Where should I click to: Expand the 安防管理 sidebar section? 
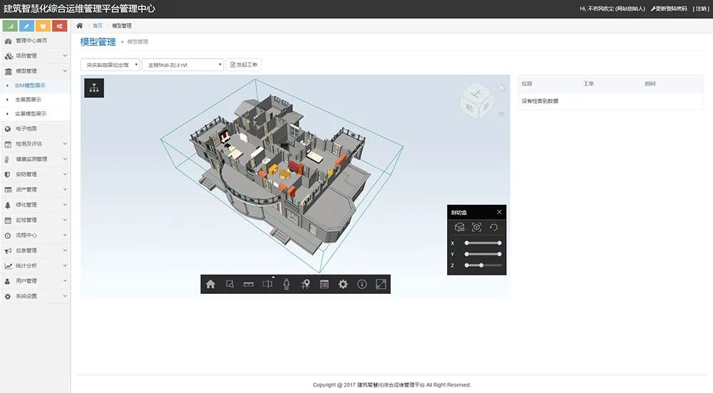pyautogui.click(x=36, y=174)
